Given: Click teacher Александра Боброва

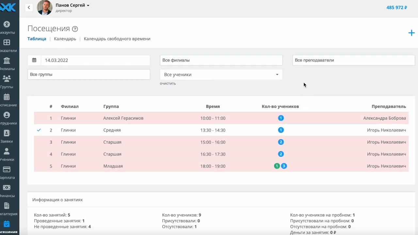Looking at the screenshot, I should coord(384,118).
